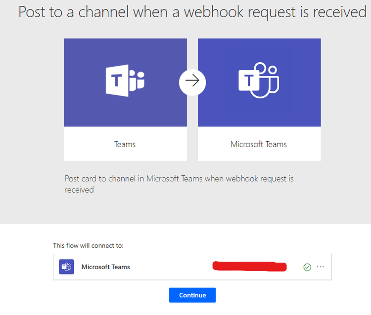This screenshot has height=315, width=371.
Task: Click the arrow circle between connector tiles
Action: (192, 82)
